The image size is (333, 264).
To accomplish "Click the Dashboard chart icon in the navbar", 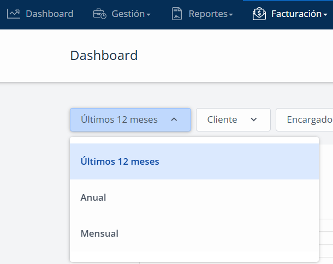I will pos(14,14).
